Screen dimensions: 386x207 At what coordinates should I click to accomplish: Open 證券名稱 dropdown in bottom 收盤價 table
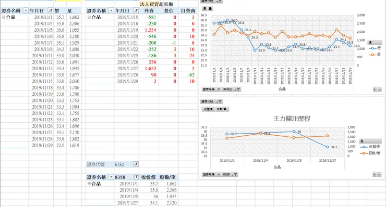click(x=111, y=177)
